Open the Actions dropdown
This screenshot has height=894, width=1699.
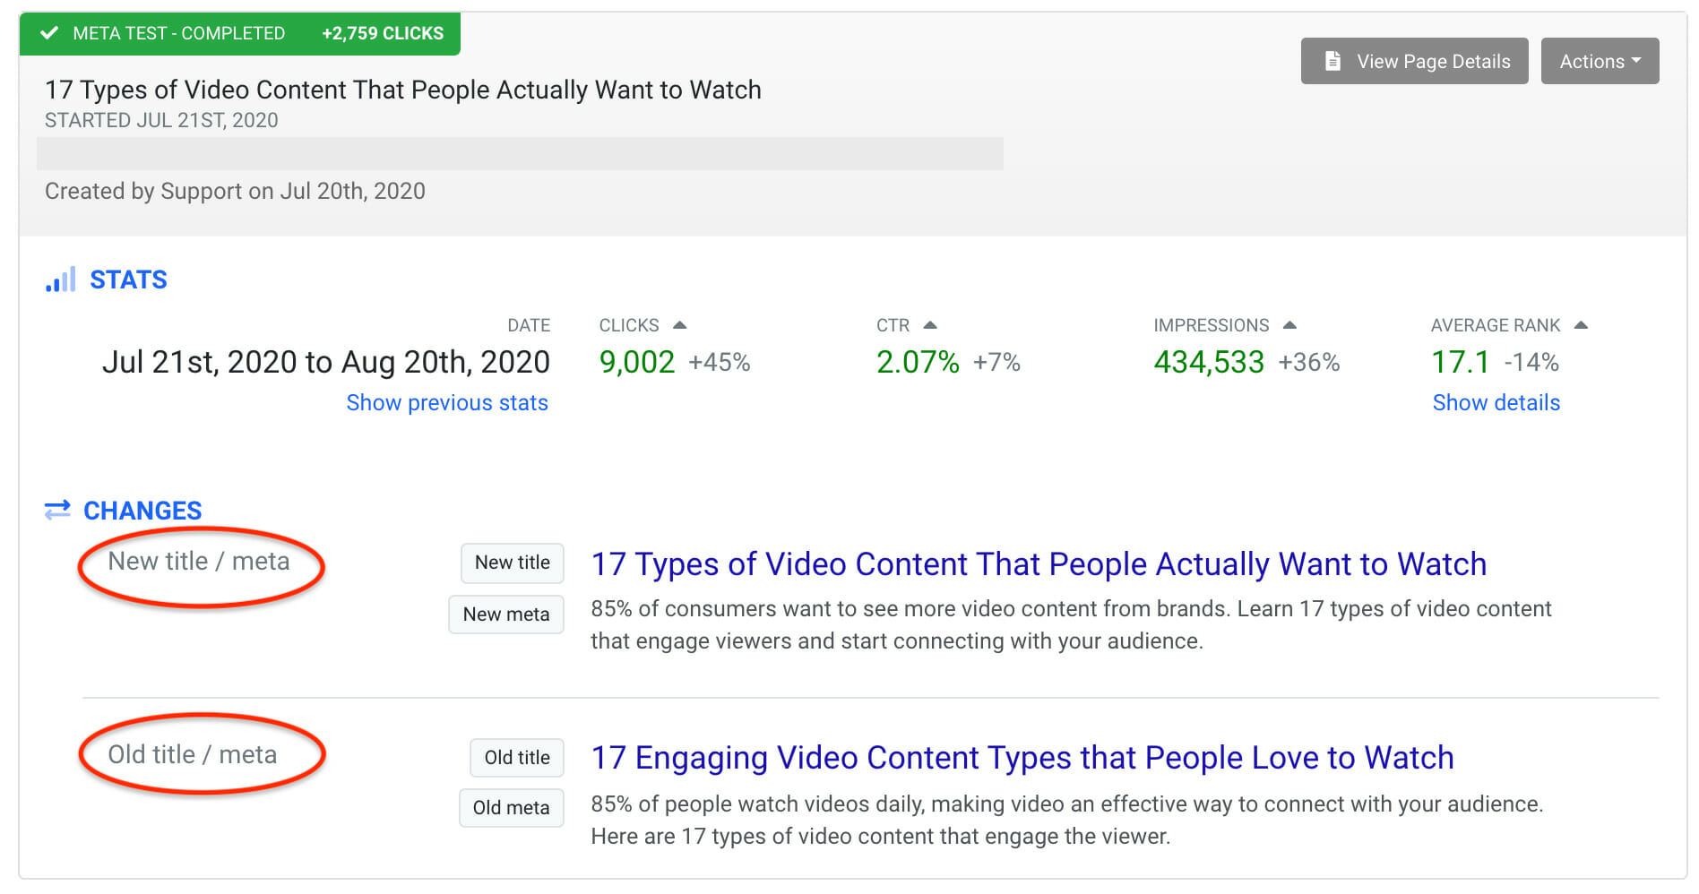click(x=1600, y=61)
